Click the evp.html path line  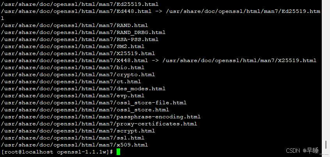click(x=73, y=96)
